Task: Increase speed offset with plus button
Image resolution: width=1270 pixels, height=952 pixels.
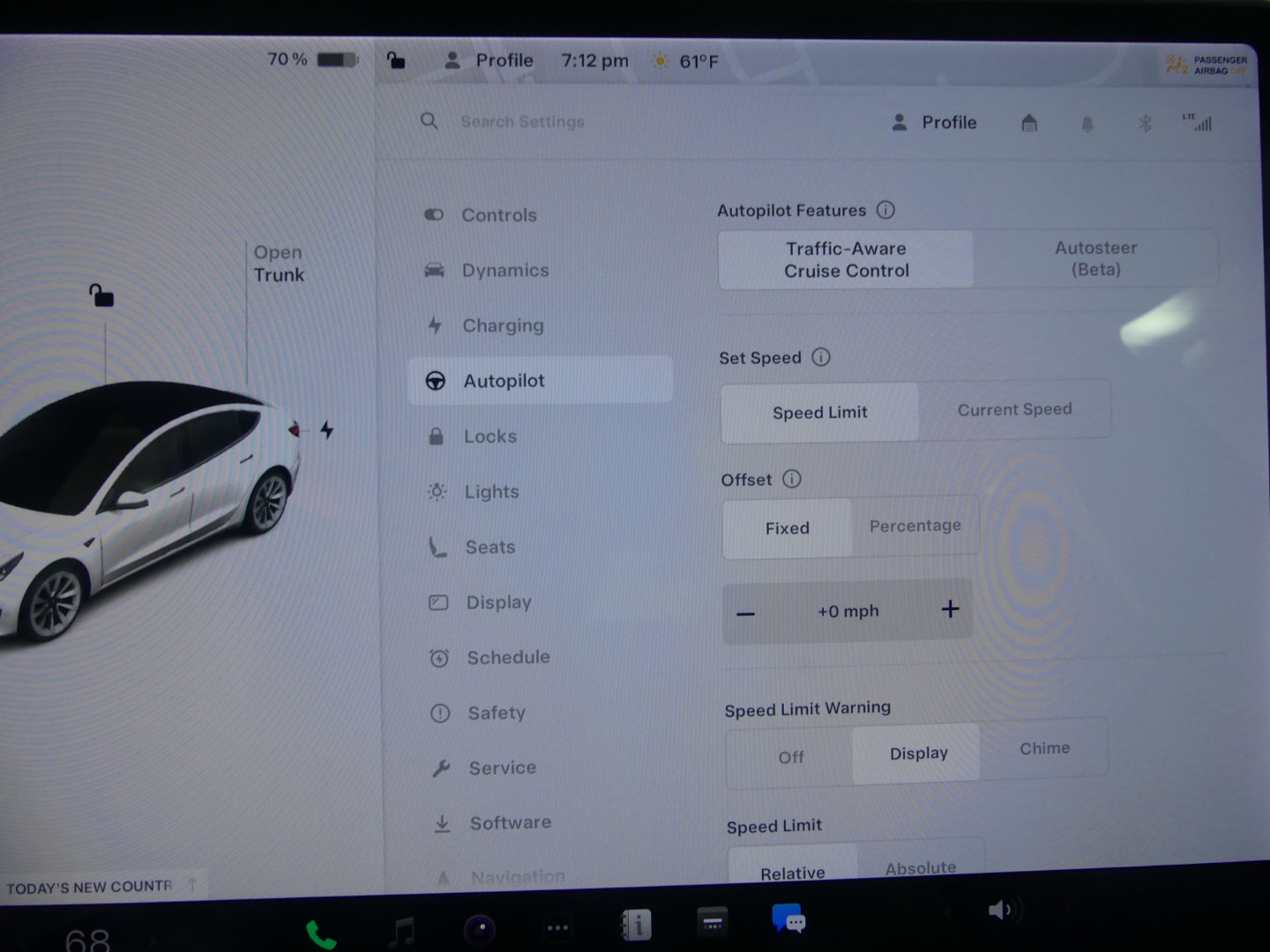Action: [x=950, y=609]
